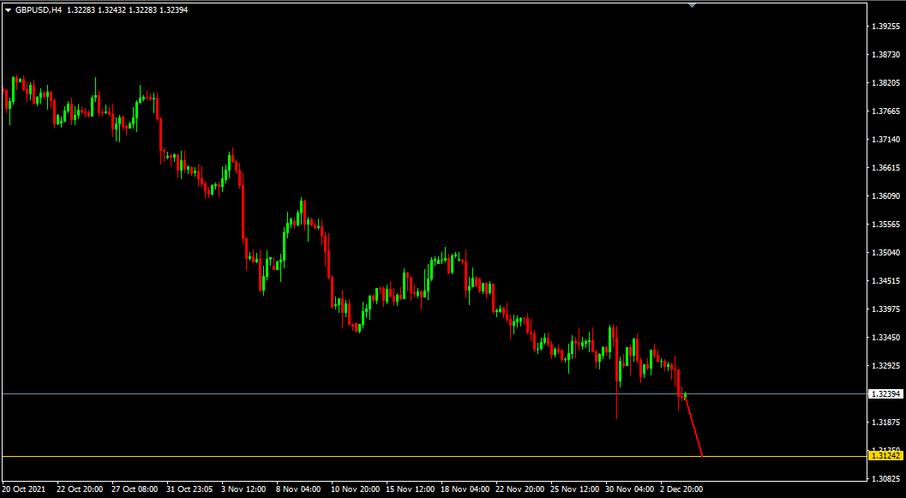Click the 15 Nov 12:00 time label
This screenshot has width=906, height=498.
click(410, 489)
